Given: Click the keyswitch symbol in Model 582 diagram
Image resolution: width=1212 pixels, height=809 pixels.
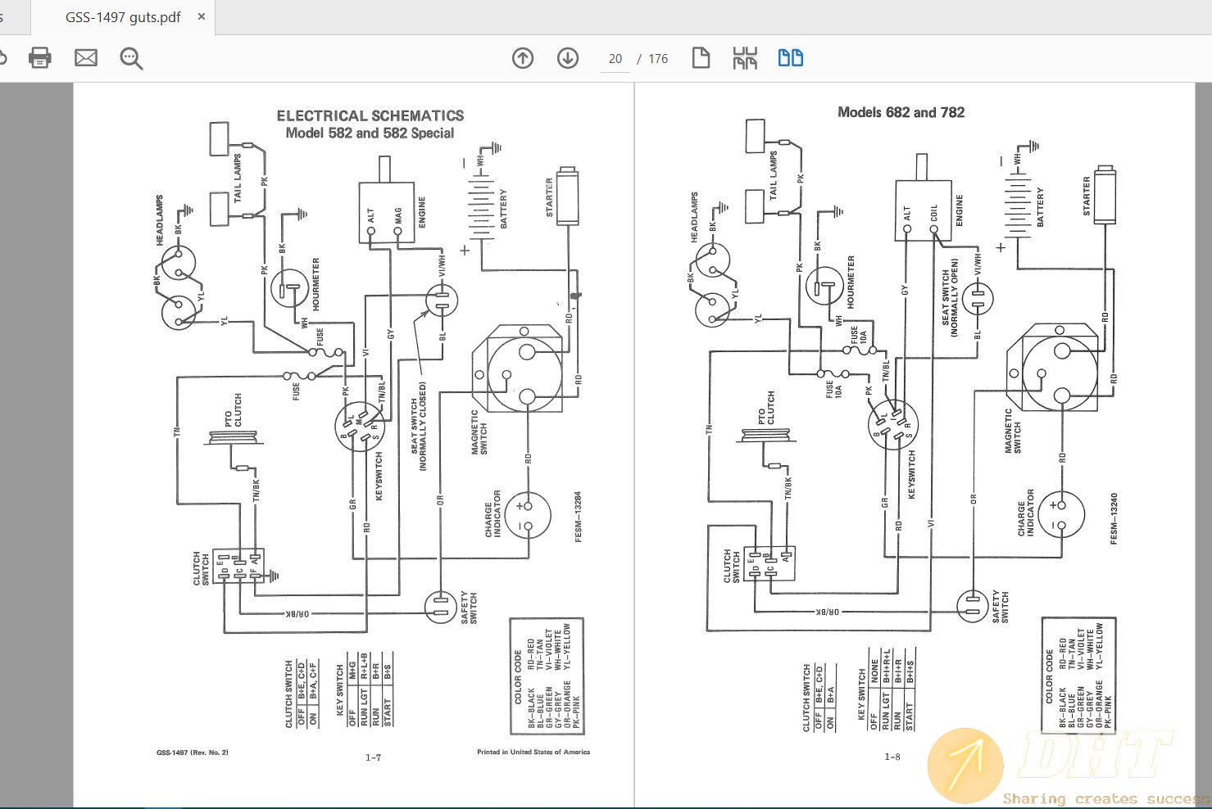Looking at the screenshot, I should pos(360,428).
